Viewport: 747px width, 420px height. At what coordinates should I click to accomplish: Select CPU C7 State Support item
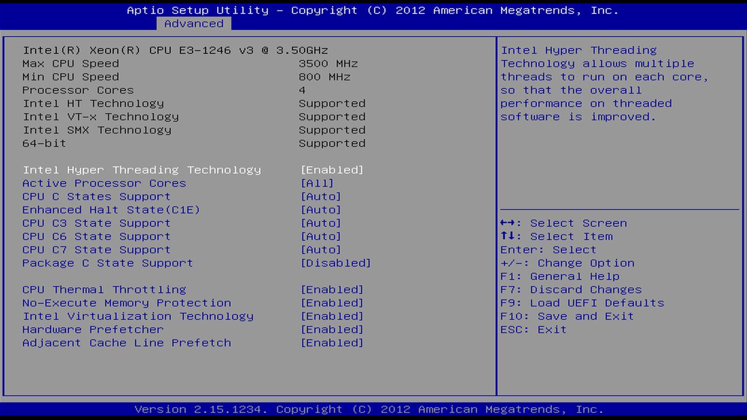[97, 250]
